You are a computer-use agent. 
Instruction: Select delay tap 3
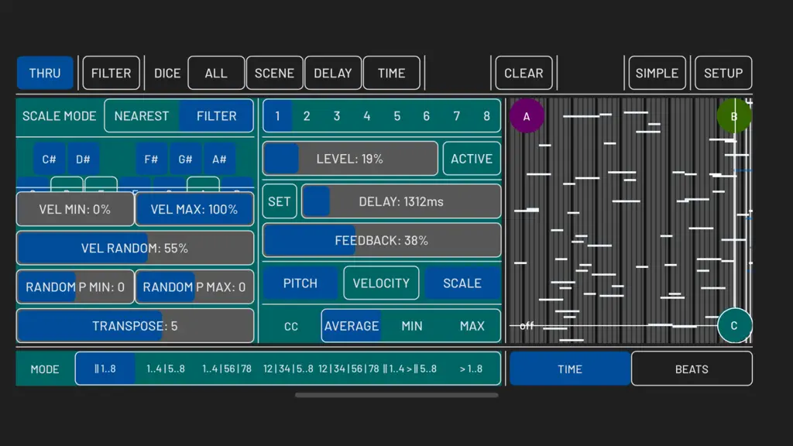click(337, 116)
